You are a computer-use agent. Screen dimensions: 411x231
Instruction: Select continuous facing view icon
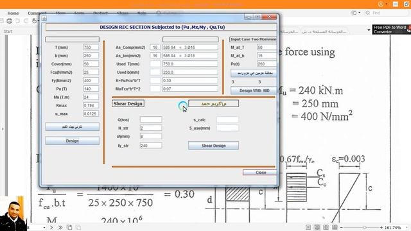tap(335, 227)
